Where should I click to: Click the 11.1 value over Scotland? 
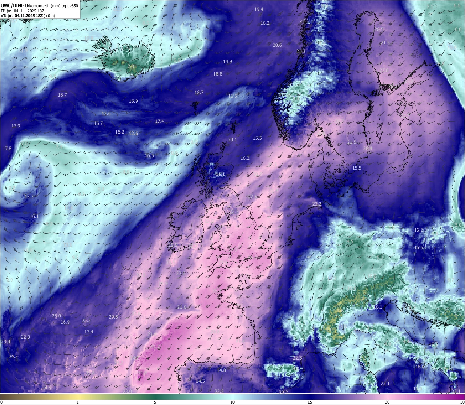[x=220, y=175]
